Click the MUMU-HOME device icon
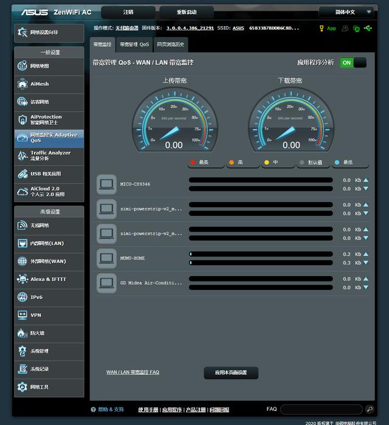The image size is (389, 425). click(106, 258)
